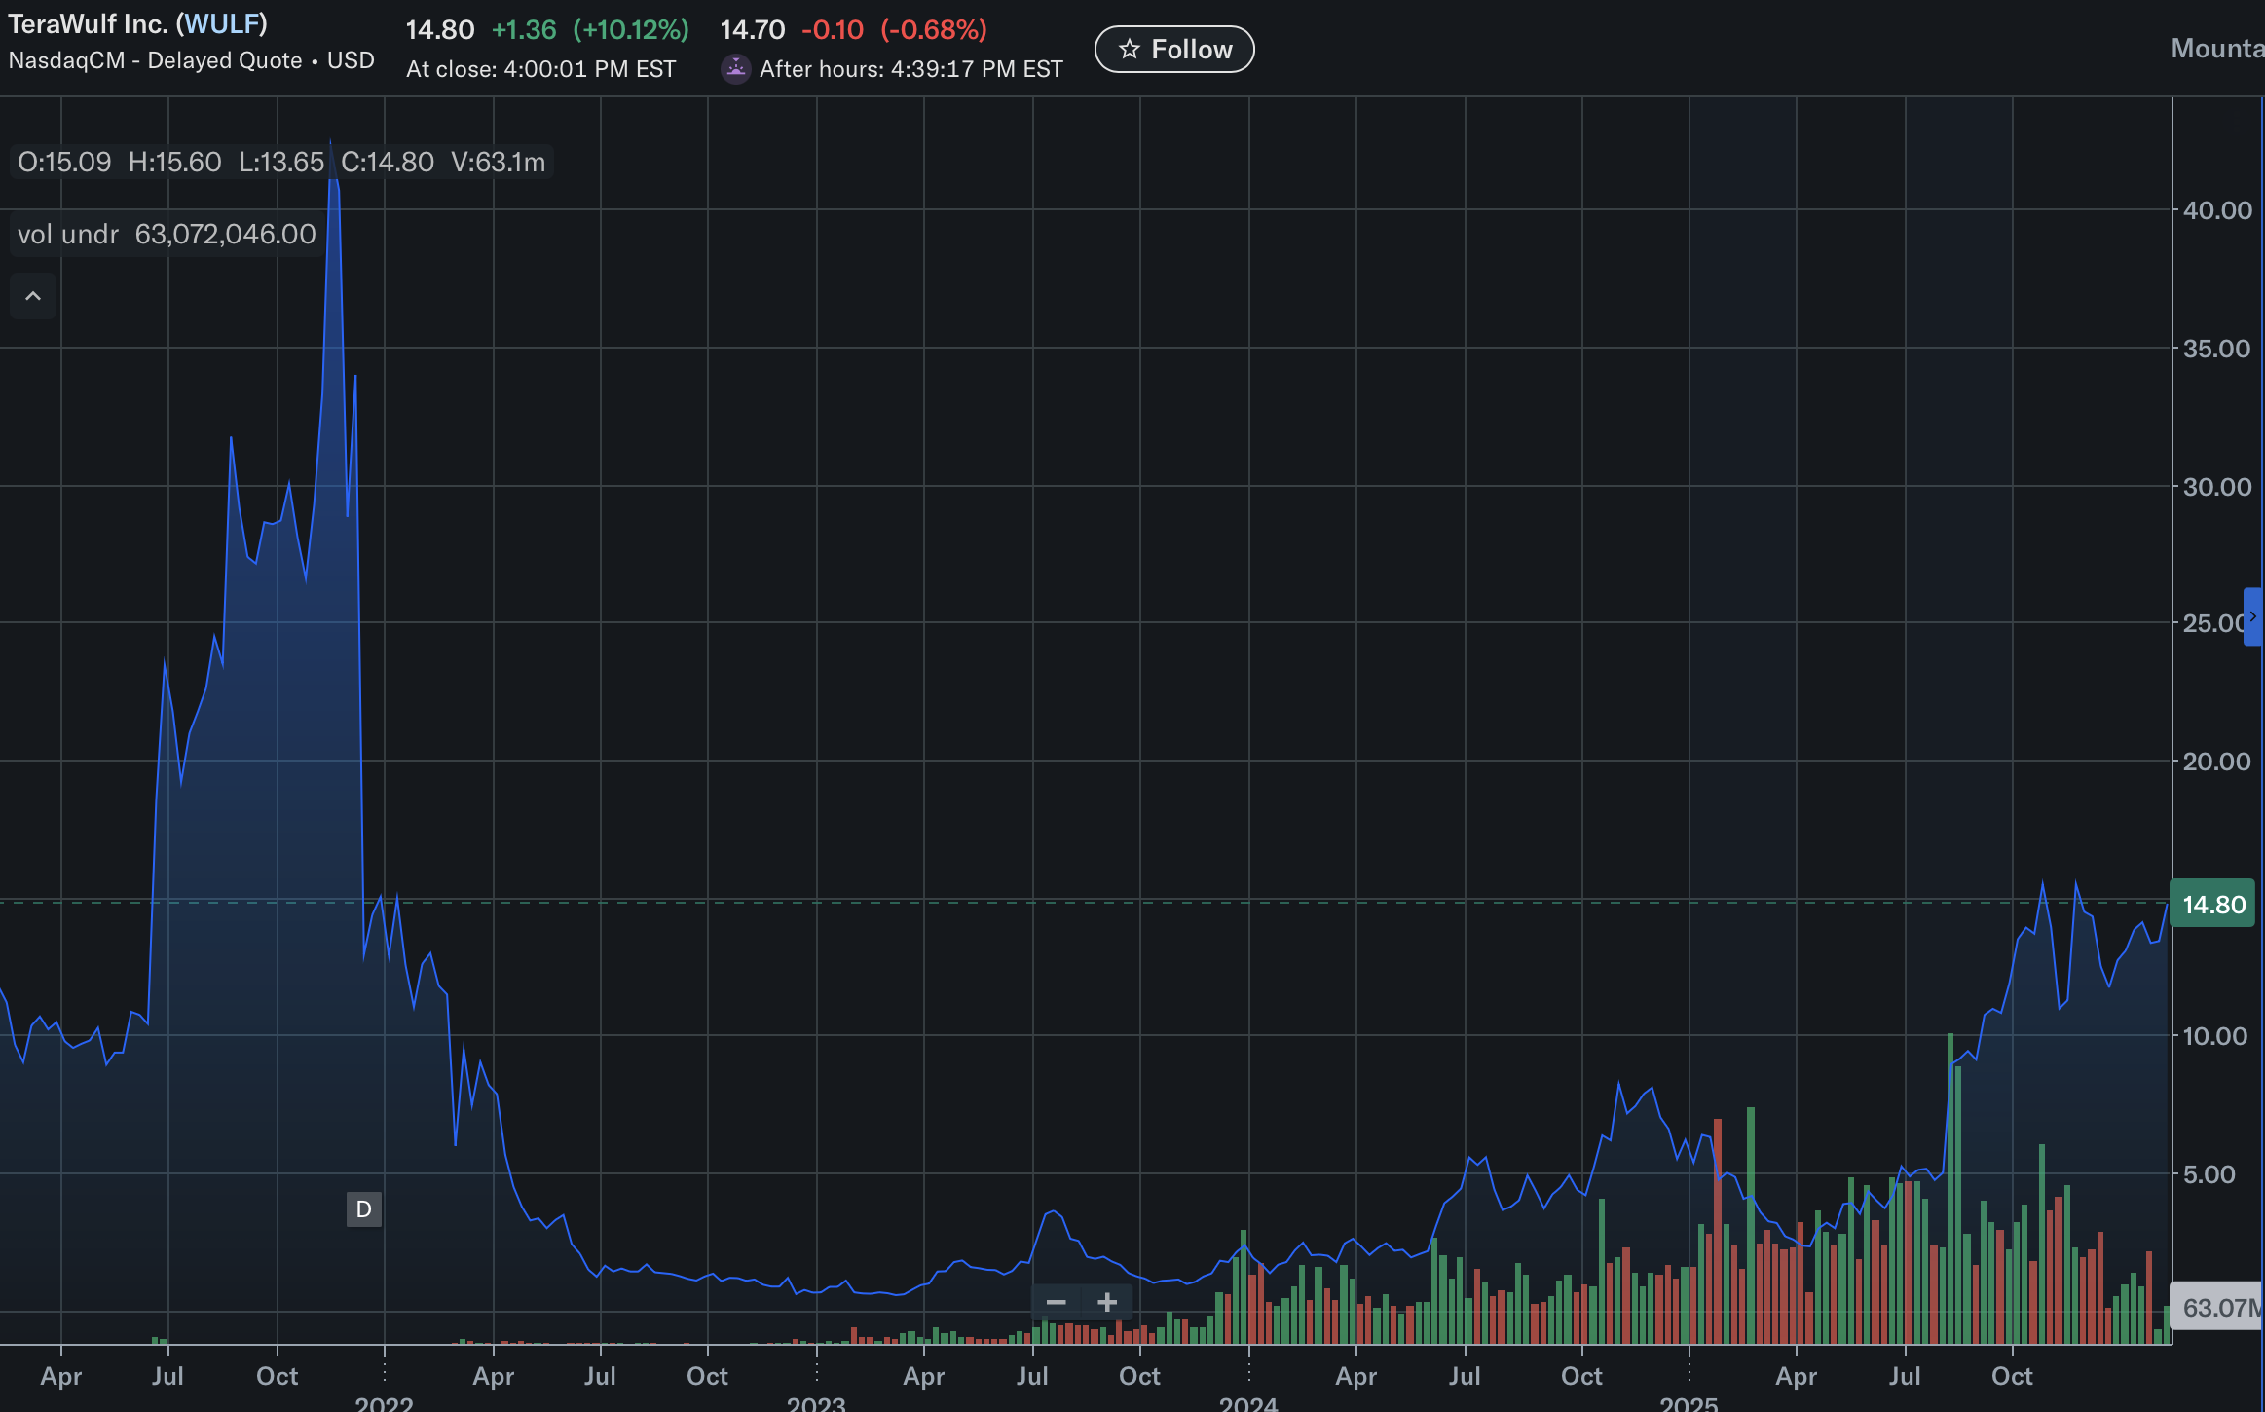
Task: Click the D dividend marker on chart
Action: point(363,1209)
